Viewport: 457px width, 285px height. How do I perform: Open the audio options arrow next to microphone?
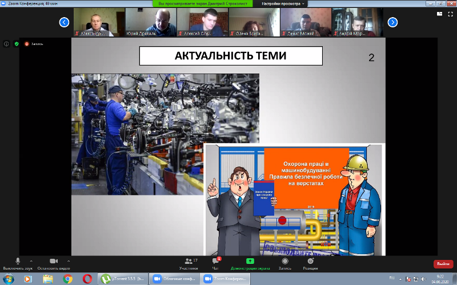coord(31,260)
